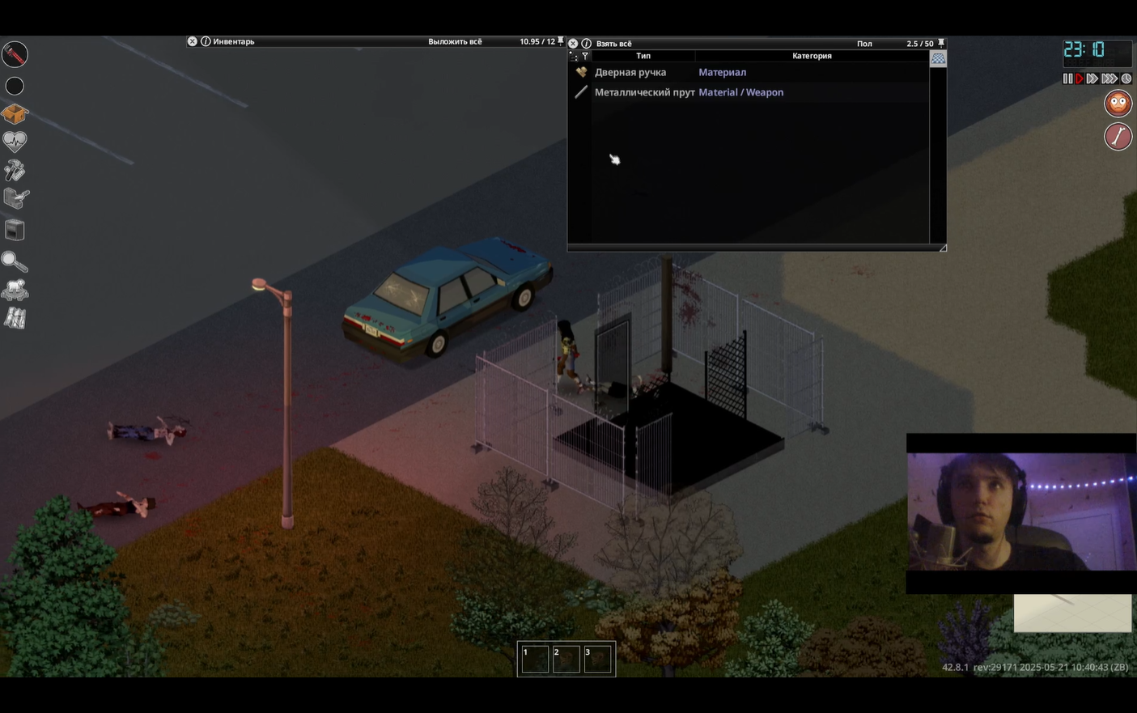Screen dimensions: 1137x713
Task: Click info icon of Инвентарь window
Action: pyautogui.click(x=206, y=41)
